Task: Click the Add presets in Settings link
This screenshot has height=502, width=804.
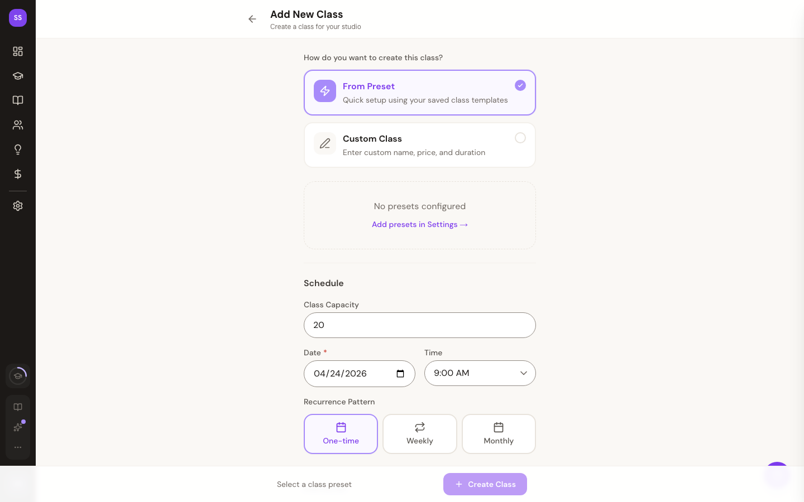Action: (419, 224)
